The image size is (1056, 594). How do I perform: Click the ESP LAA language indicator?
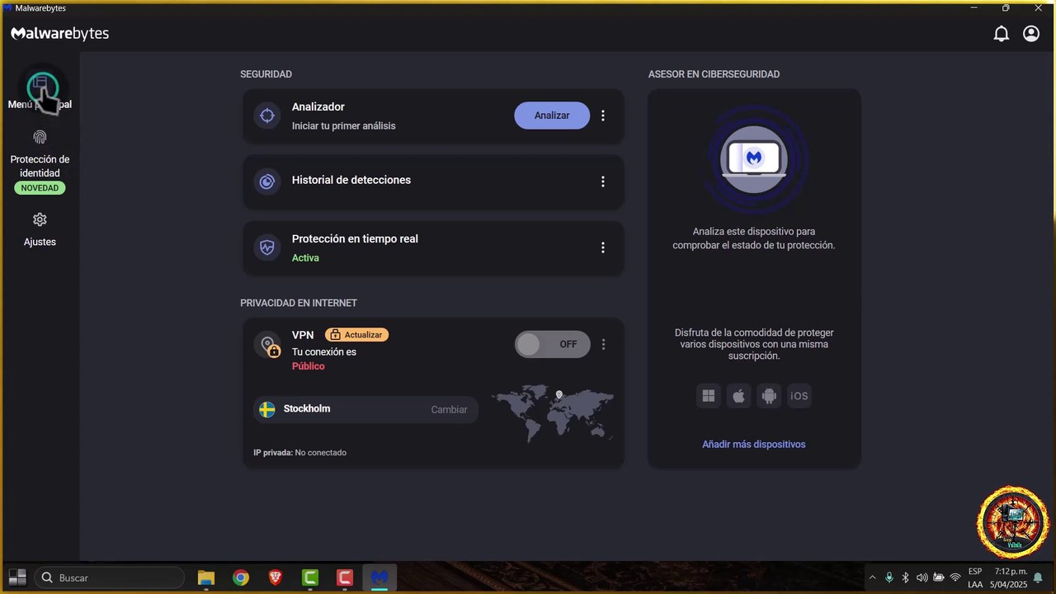pyautogui.click(x=975, y=577)
